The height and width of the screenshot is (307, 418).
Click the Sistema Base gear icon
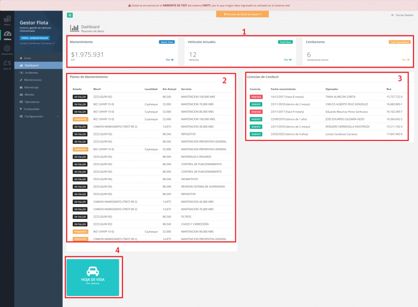pos(7,48)
